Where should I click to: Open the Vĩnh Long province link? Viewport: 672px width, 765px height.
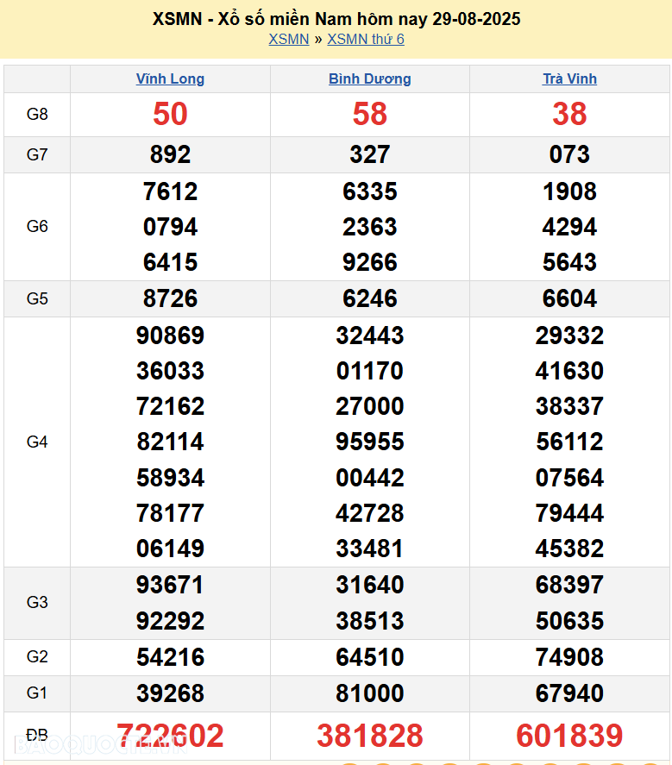point(170,79)
